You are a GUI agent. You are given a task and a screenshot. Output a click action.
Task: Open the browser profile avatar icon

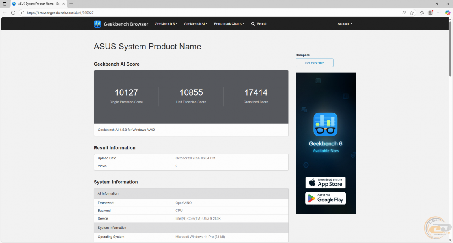point(430,13)
